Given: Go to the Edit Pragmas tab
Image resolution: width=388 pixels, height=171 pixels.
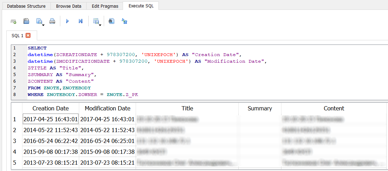Looking at the screenshot, I should click(105, 6).
